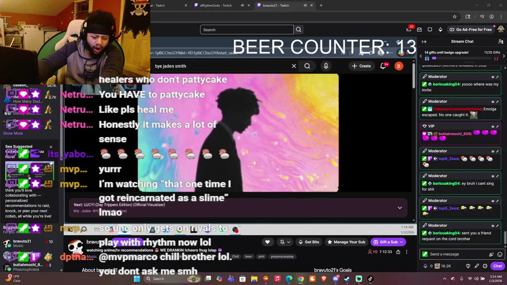Open Steam from the taskbar
This screenshot has width=507, height=285.
[x=347, y=279]
